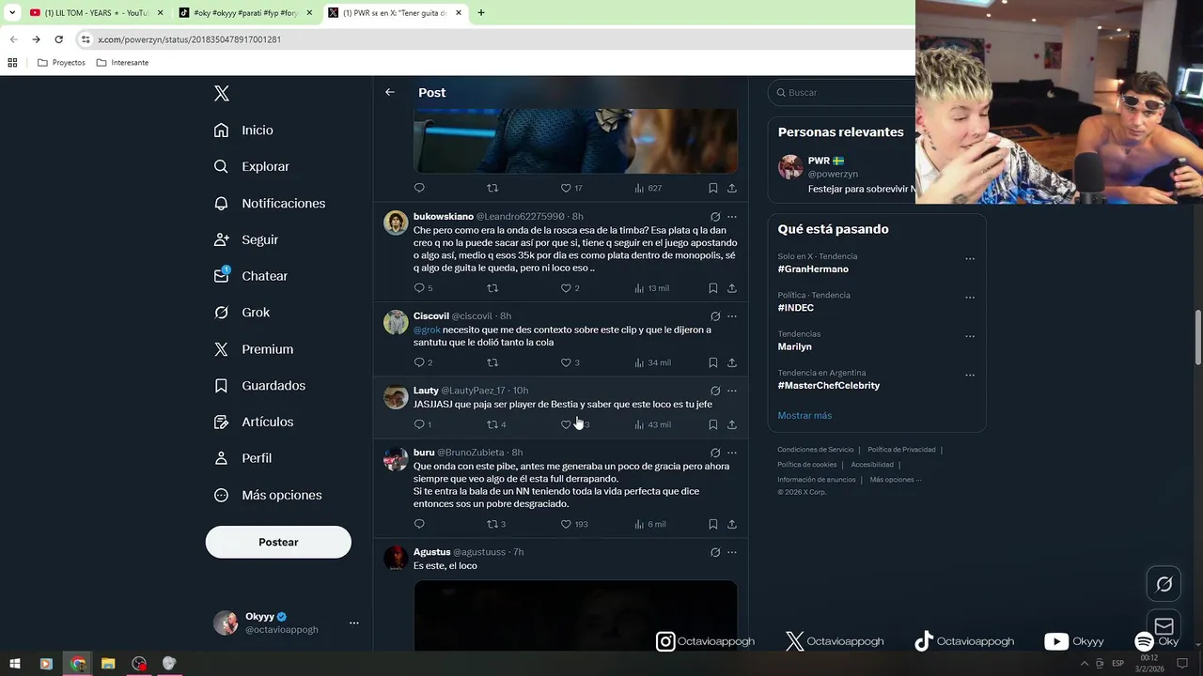Open options for #MasterChefCelebrity trend
Screen dimensions: 1203x676
[x=970, y=376]
